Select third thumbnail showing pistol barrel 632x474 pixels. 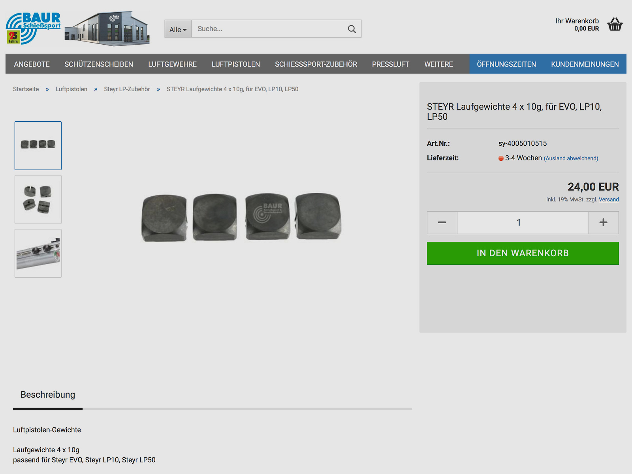tap(38, 253)
